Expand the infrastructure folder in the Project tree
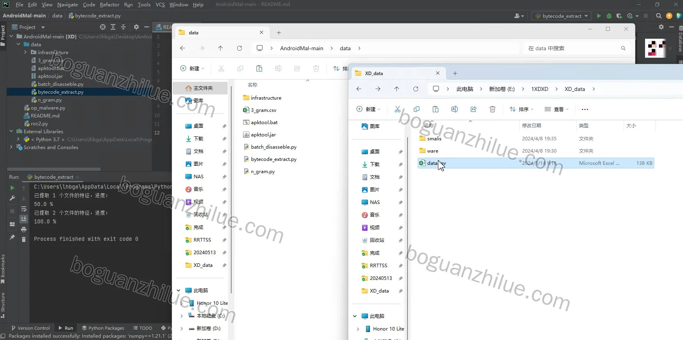The height and width of the screenshot is (340, 683). 25,52
